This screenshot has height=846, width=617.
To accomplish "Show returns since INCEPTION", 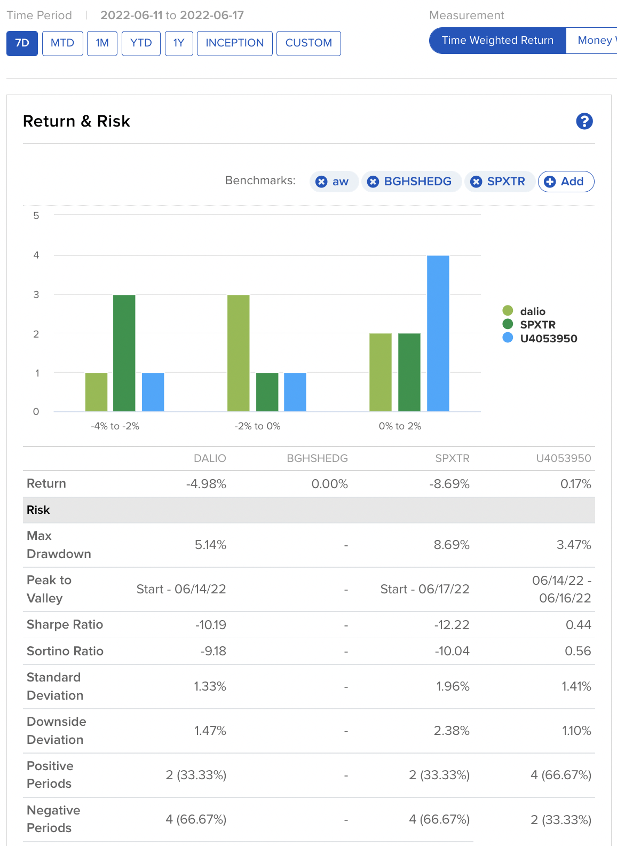I will tap(235, 43).
